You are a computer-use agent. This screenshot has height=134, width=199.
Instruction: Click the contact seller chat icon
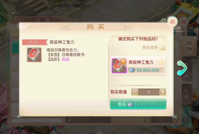point(163,47)
